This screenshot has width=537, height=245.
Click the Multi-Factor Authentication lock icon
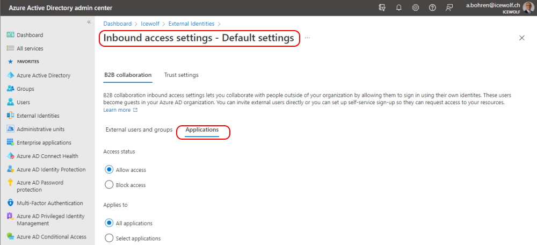point(10,203)
